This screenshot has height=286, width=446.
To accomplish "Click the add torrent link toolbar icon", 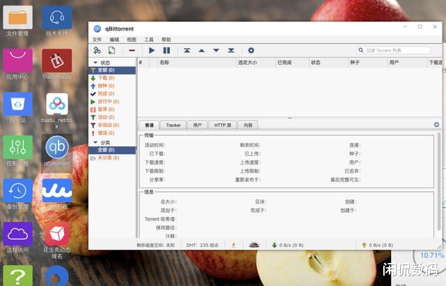I will click(97, 50).
